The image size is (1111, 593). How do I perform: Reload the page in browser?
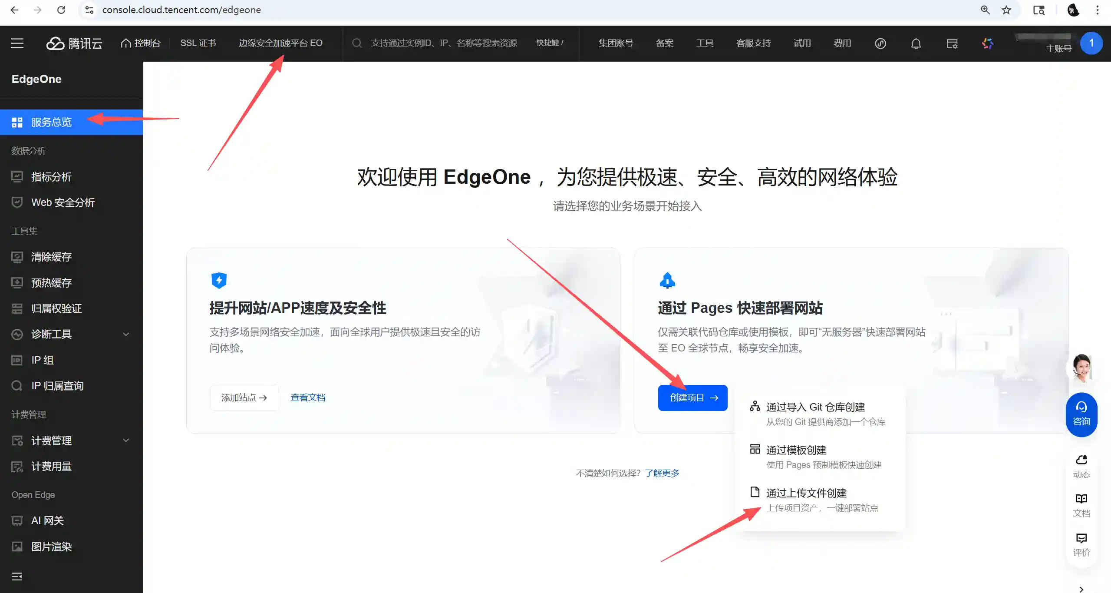click(x=61, y=10)
